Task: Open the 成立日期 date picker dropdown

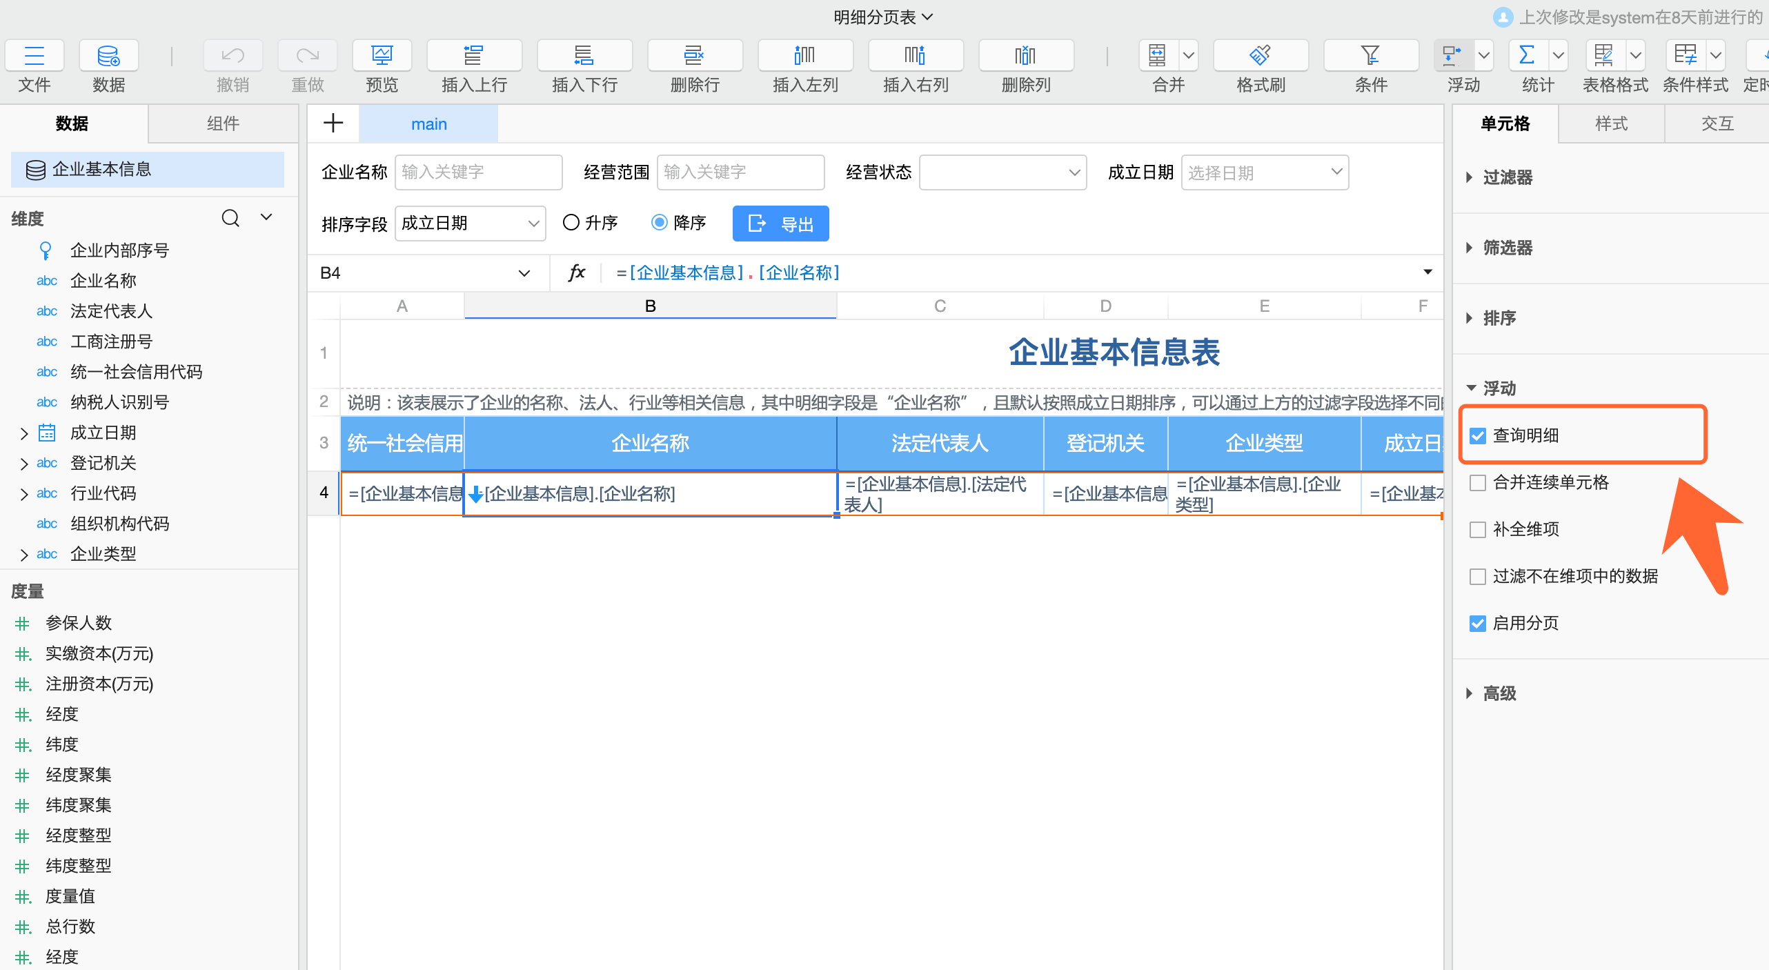Action: pyautogui.click(x=1265, y=172)
